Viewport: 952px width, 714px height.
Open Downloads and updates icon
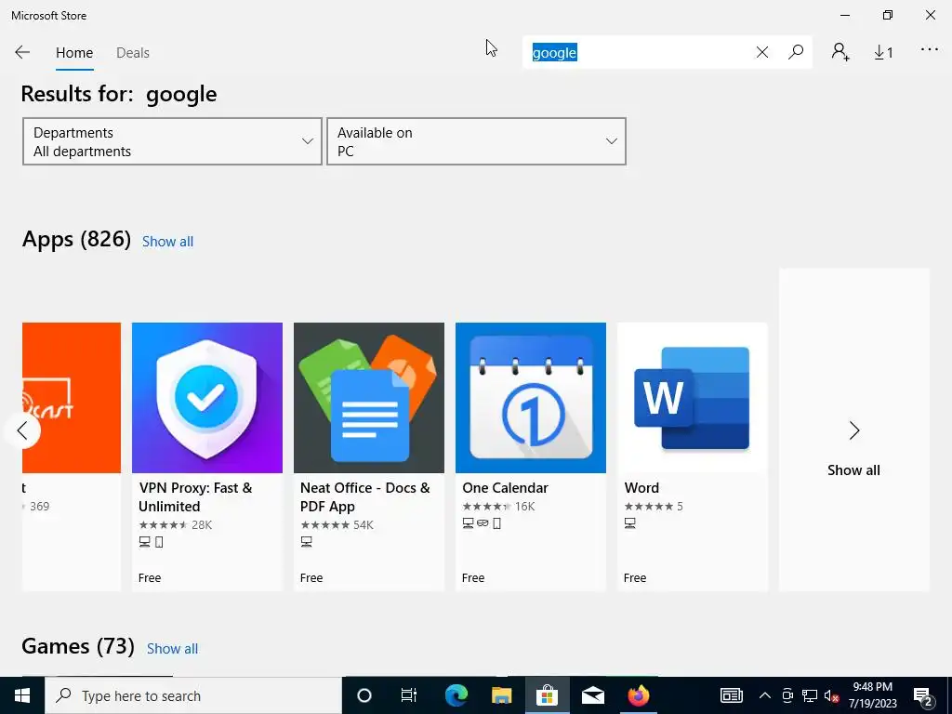pos(883,53)
